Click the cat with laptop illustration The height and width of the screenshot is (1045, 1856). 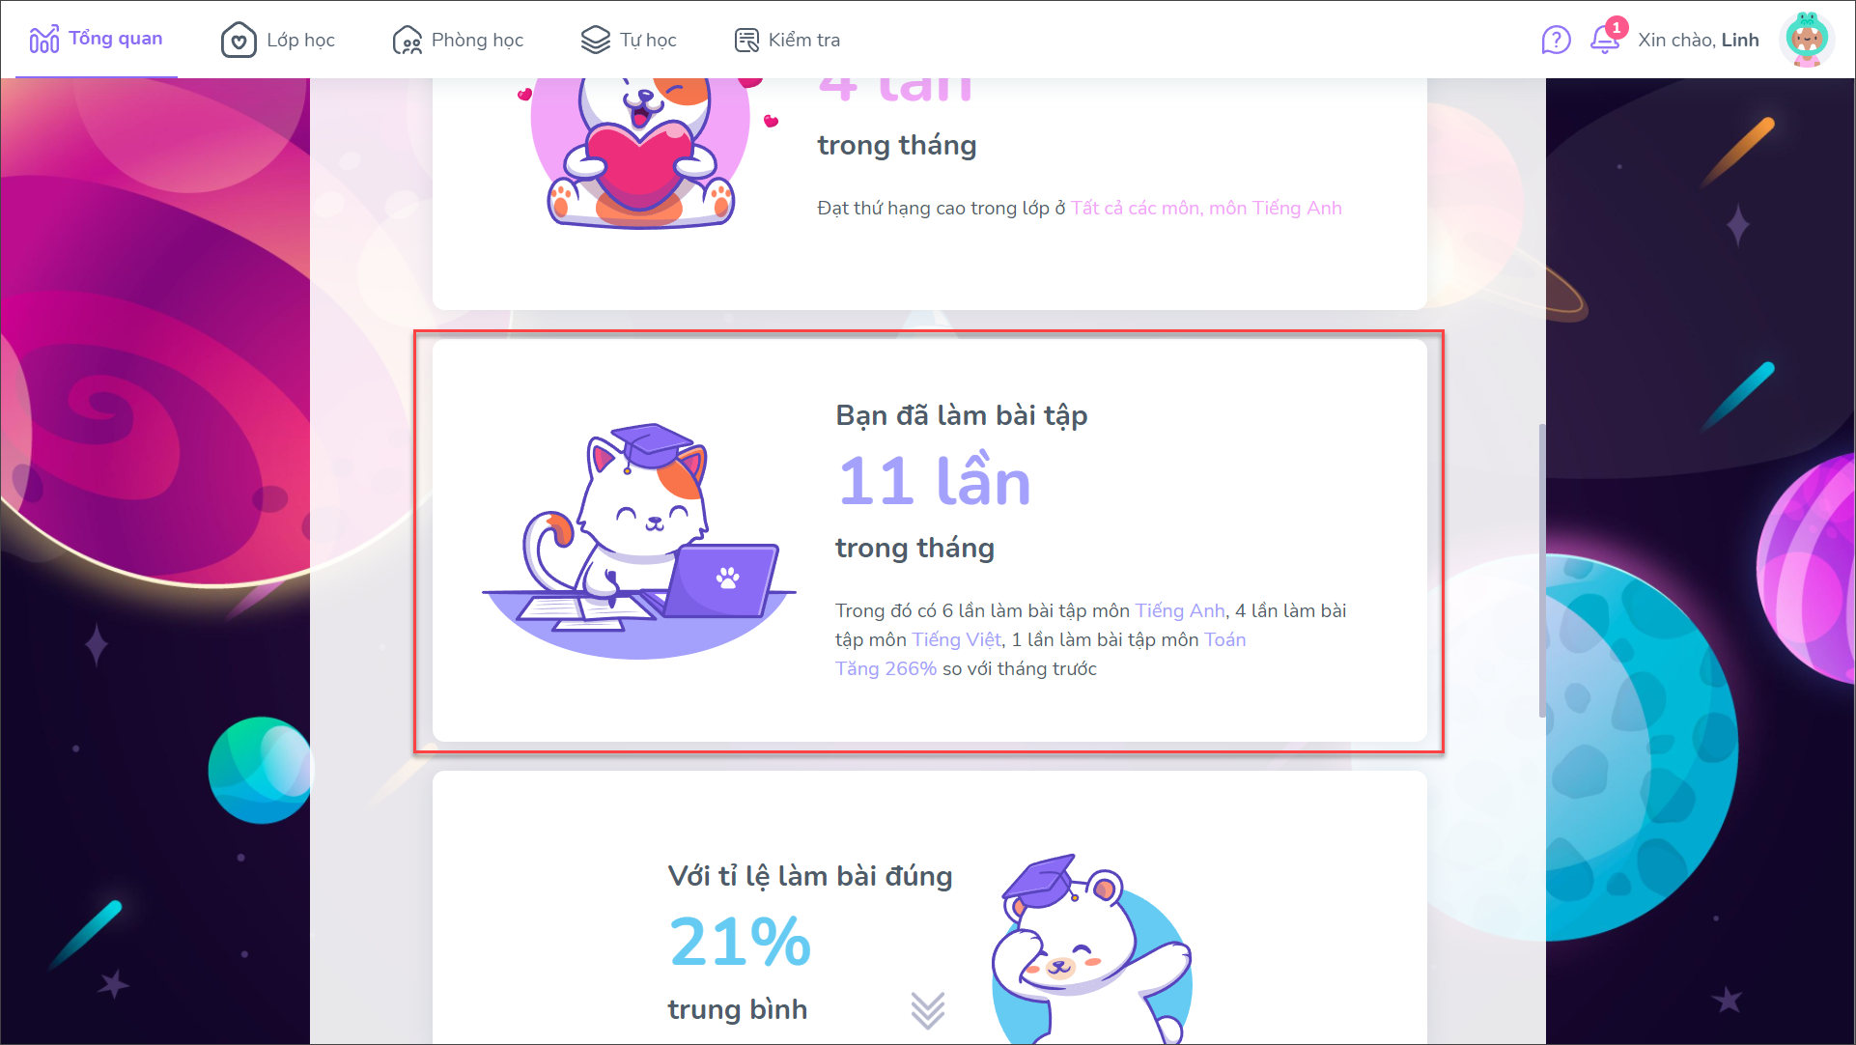(x=638, y=541)
